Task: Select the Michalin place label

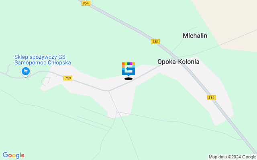Action: pyautogui.click(x=195, y=36)
